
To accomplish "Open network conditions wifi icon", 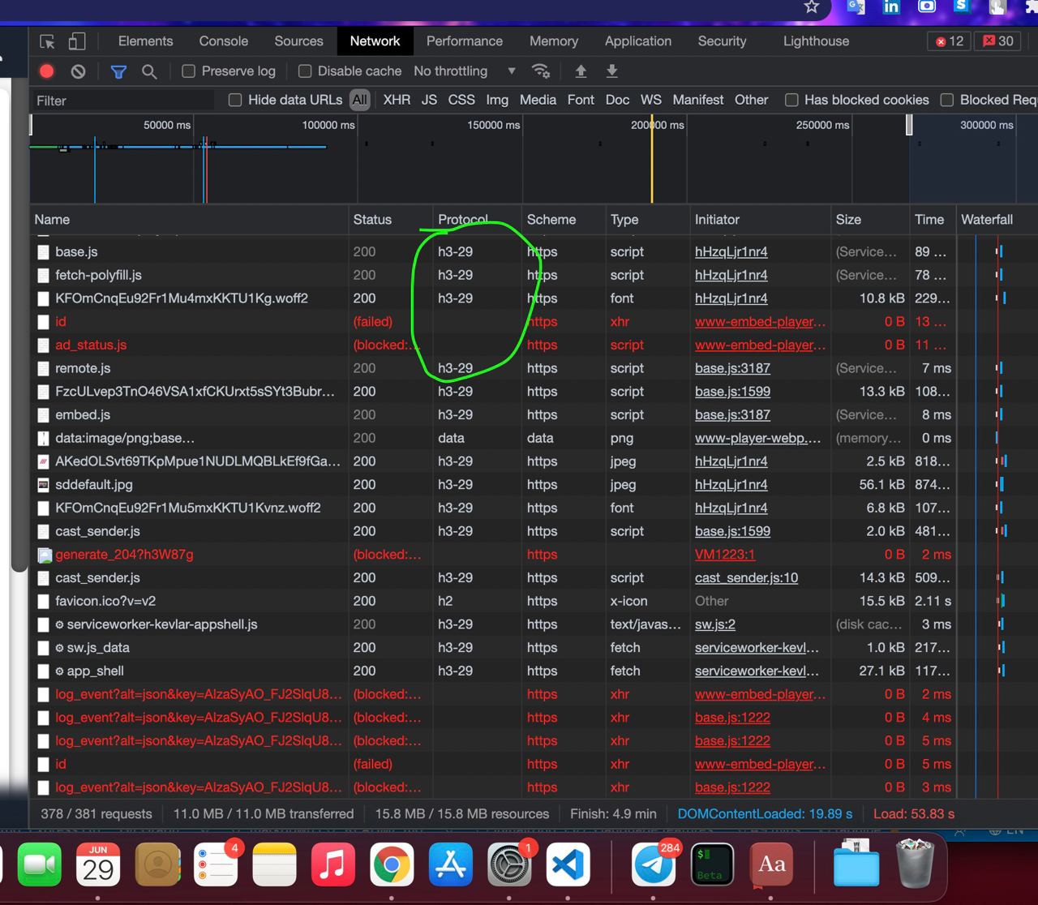I will [x=541, y=71].
